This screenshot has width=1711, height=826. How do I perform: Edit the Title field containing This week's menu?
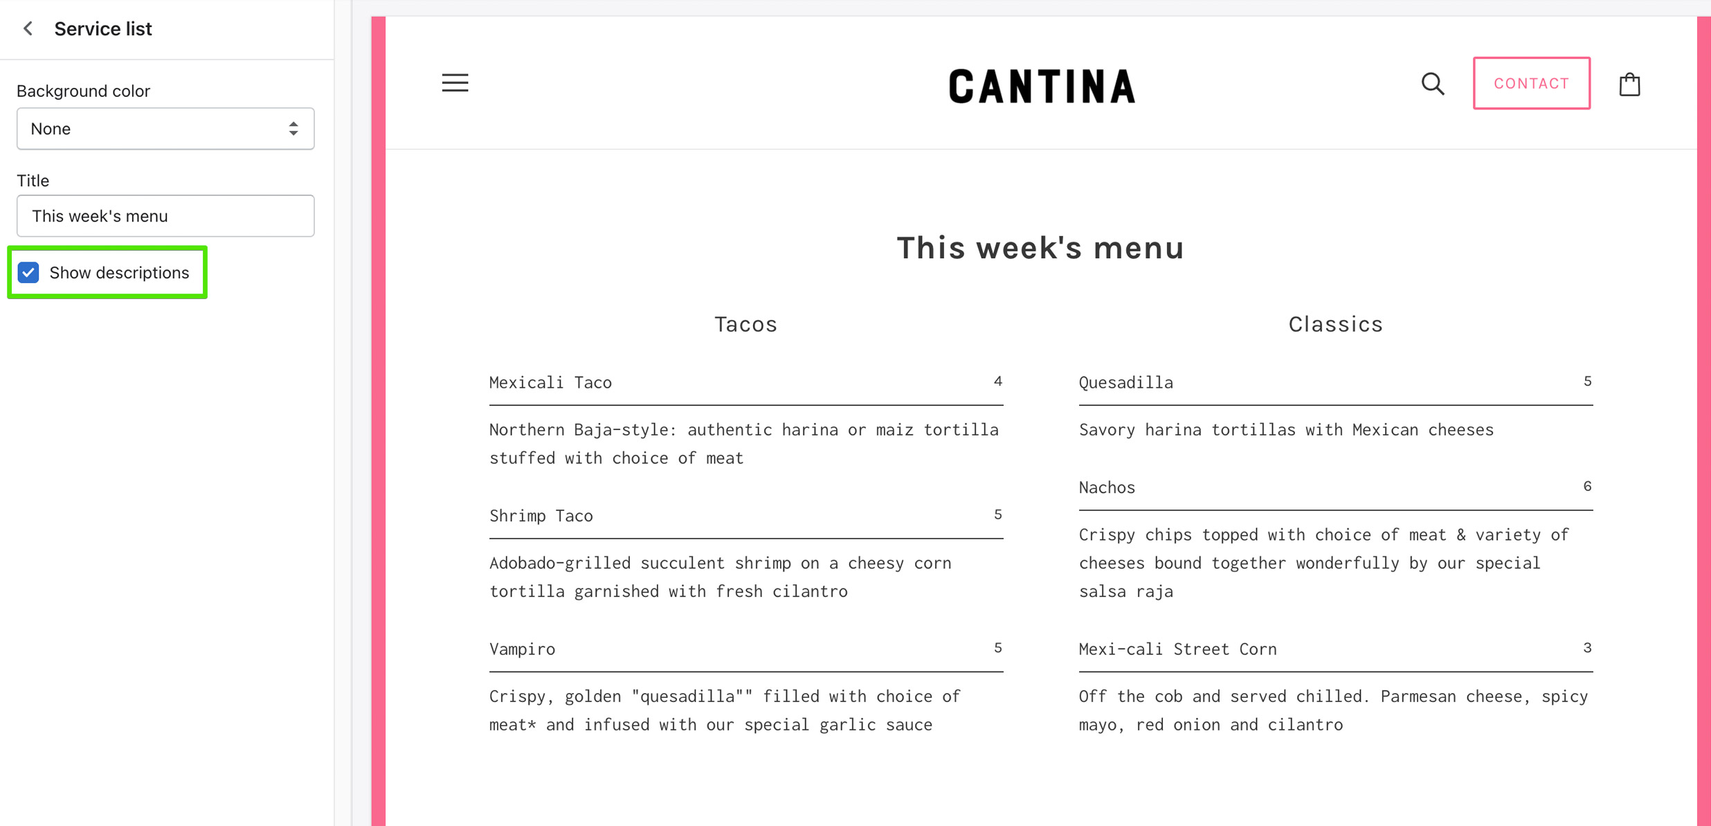[165, 215]
